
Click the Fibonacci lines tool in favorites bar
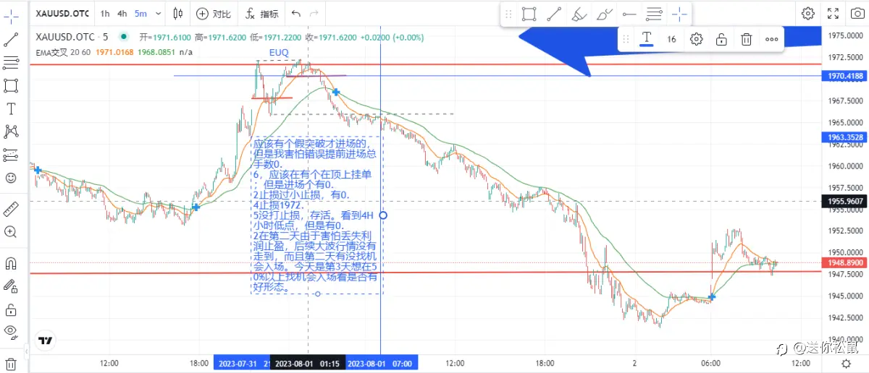[655, 14]
